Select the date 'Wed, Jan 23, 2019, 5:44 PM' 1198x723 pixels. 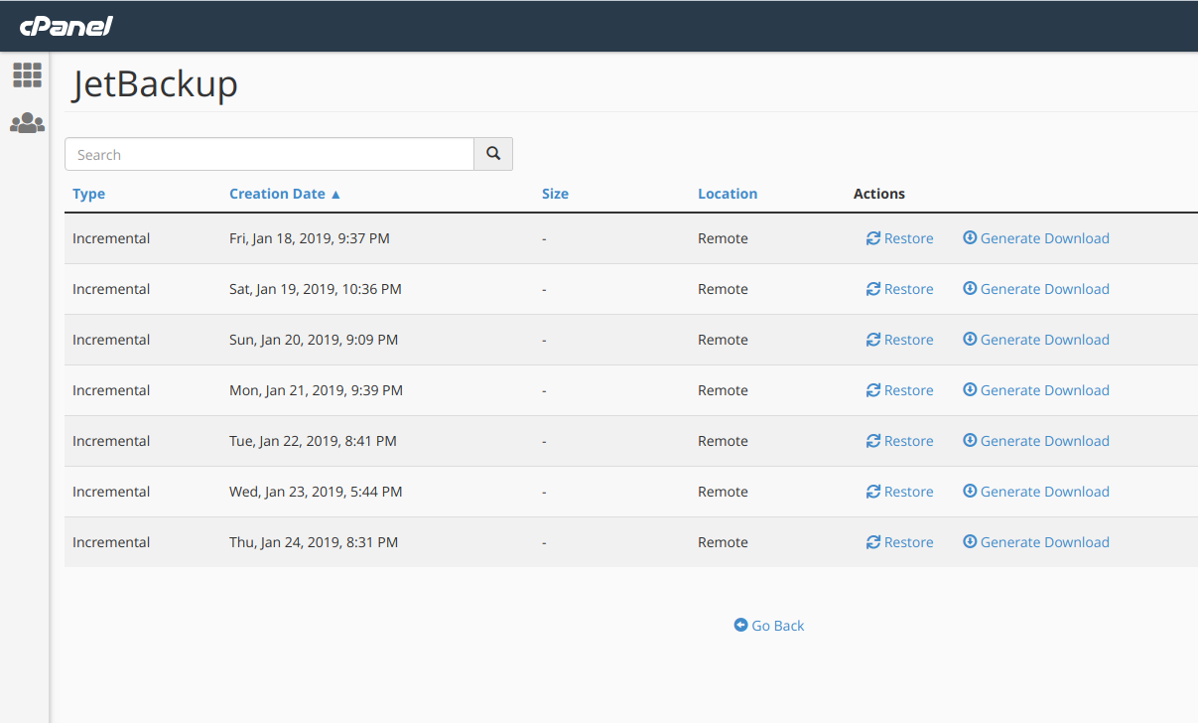click(x=317, y=492)
